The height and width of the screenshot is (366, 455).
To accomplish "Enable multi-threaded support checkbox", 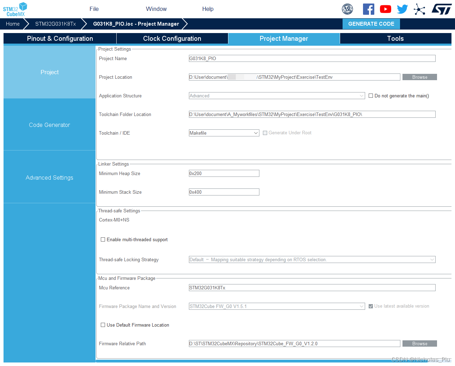I will pyautogui.click(x=103, y=239).
